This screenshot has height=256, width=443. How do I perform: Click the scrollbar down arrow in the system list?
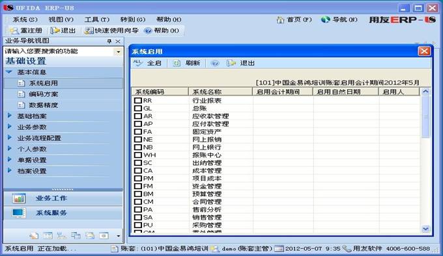click(425, 229)
